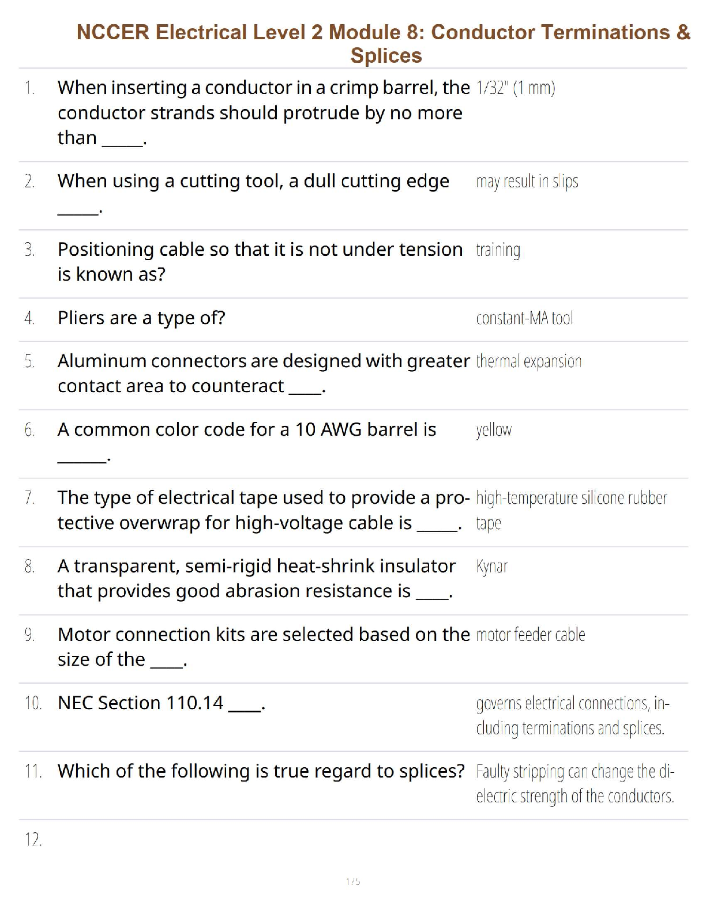
Task: Click the 10 AWG barrel color code question
Action: click(x=247, y=430)
